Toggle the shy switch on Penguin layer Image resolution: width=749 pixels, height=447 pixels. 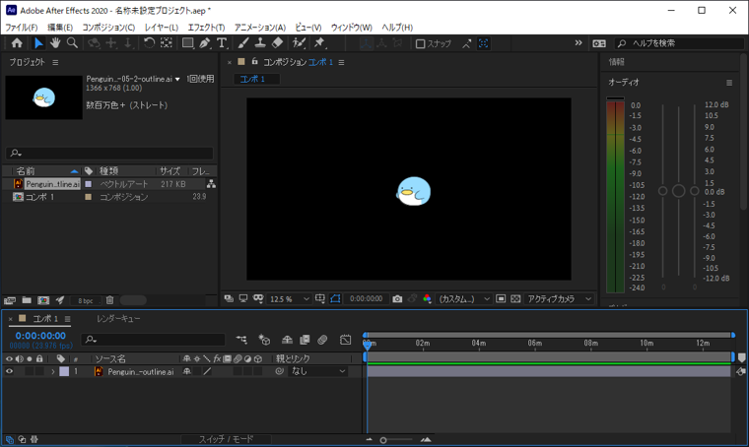coord(187,371)
